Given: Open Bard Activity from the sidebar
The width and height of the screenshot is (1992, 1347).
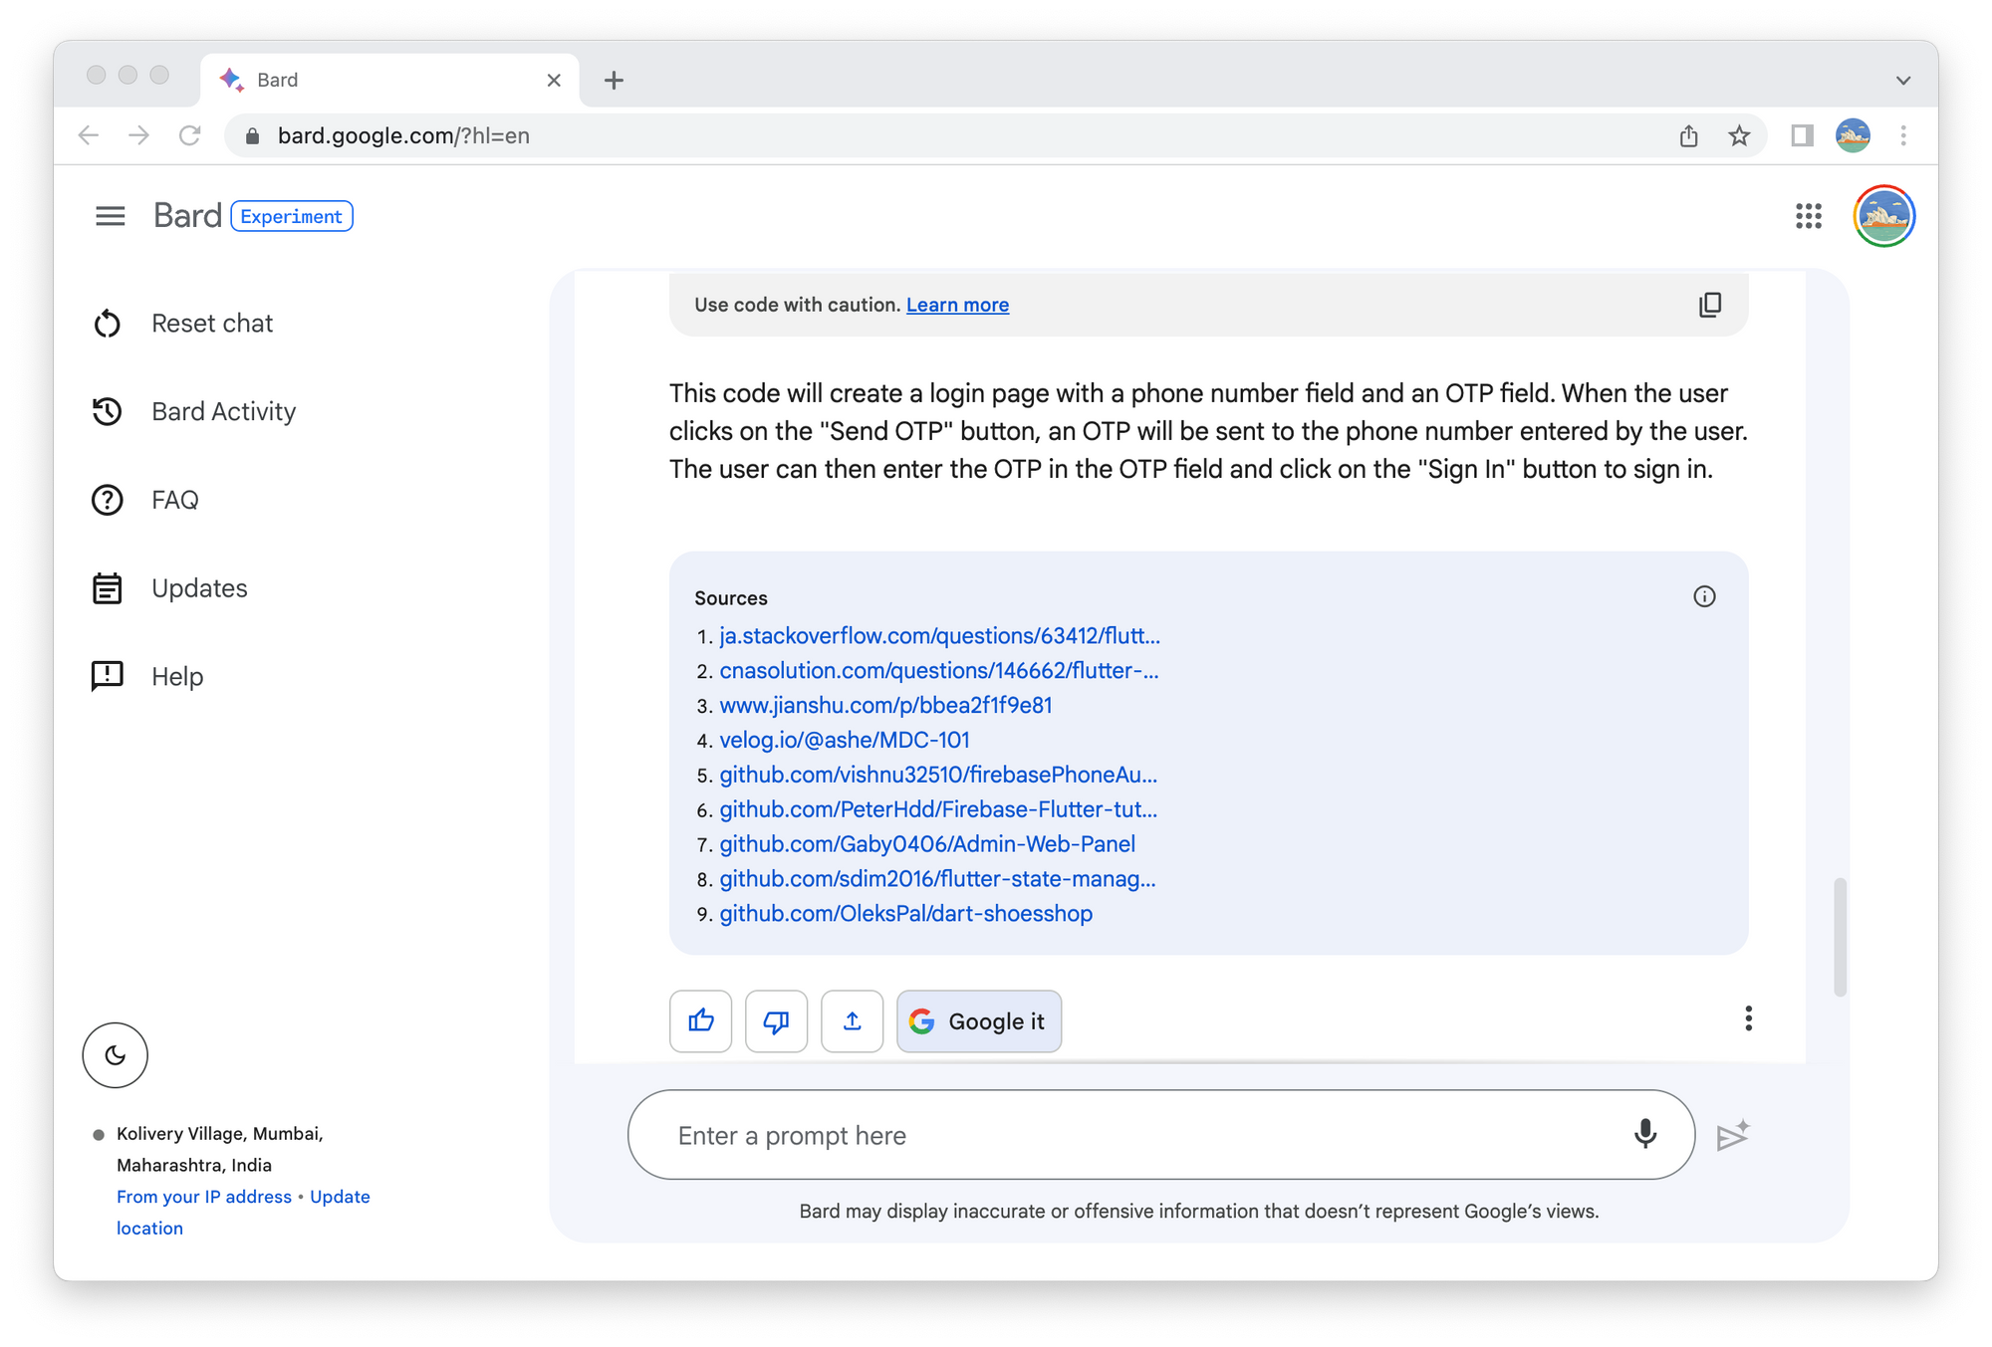Looking at the screenshot, I should coord(223,412).
